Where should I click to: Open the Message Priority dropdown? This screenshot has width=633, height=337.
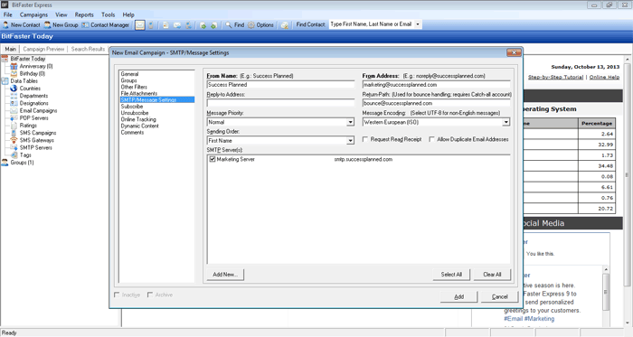coord(351,122)
